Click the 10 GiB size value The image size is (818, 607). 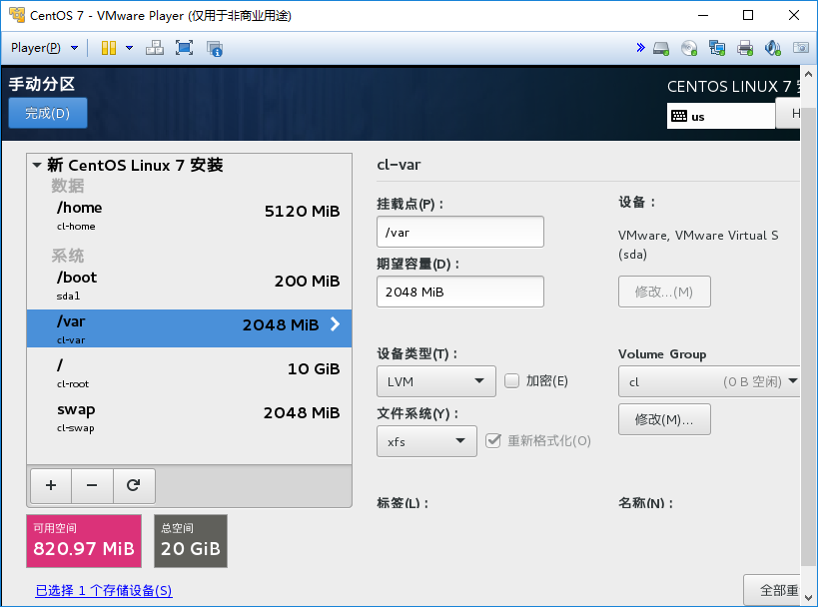click(x=314, y=369)
